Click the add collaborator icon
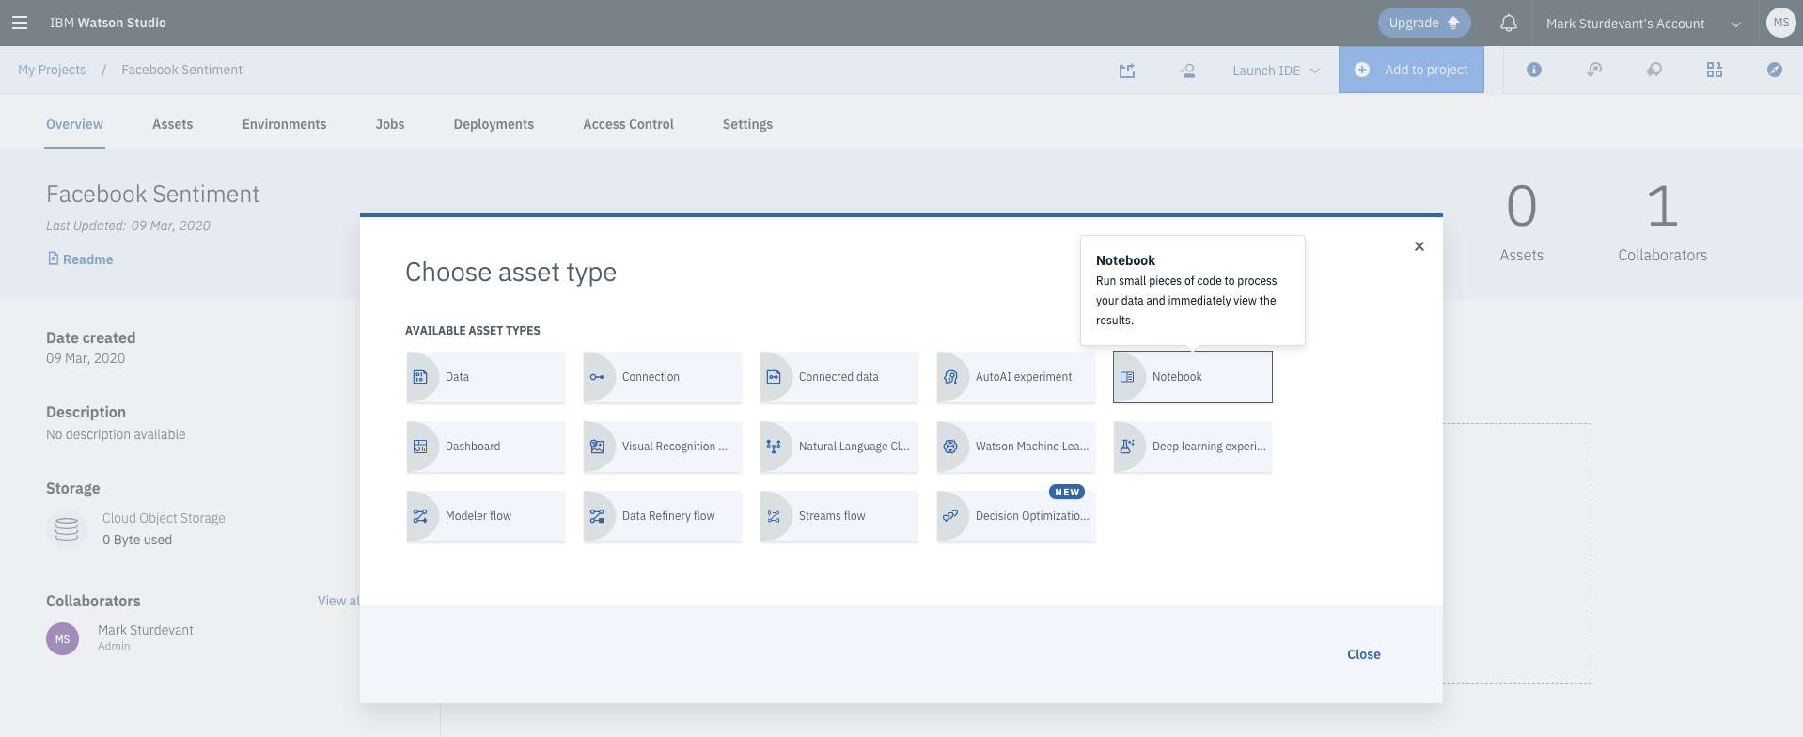The image size is (1803, 737). pyautogui.click(x=1187, y=71)
